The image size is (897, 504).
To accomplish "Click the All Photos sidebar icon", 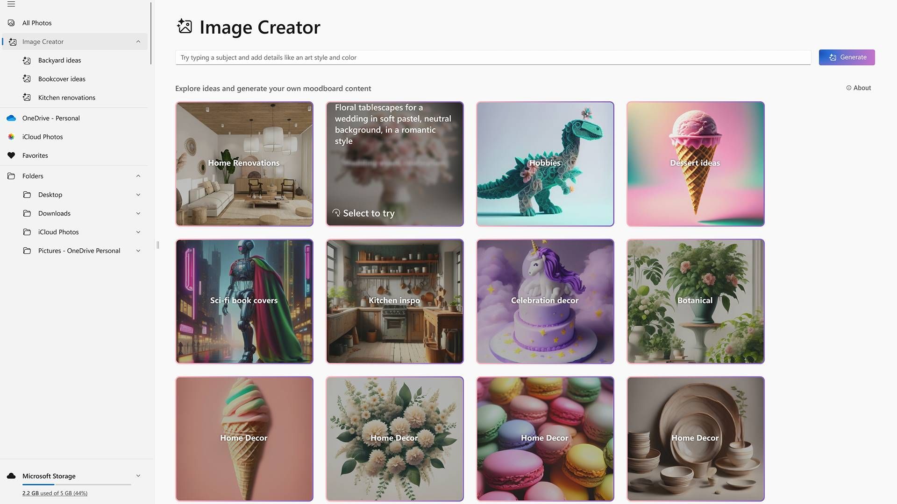I will point(11,23).
